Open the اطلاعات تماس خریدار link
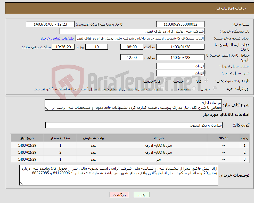The width and height of the screenshot is (254, 203). point(58,38)
